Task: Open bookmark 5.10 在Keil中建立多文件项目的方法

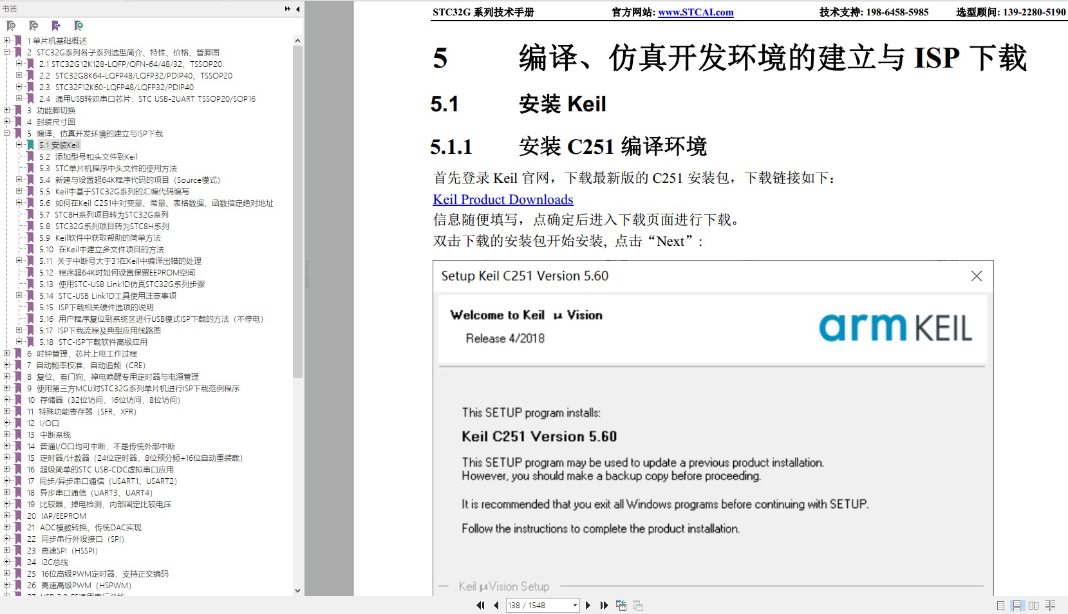Action: tap(102, 249)
